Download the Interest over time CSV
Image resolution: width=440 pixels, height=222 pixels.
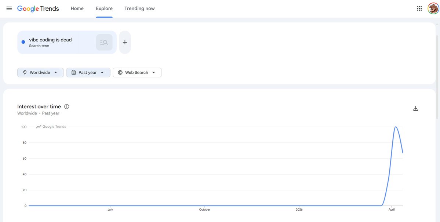(415, 109)
